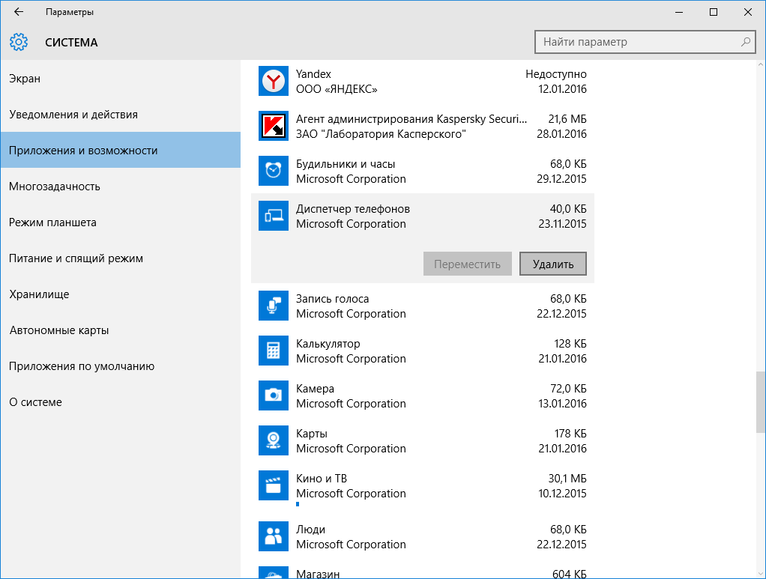Click the Yandex browser icon
The width and height of the screenshot is (766, 579).
click(273, 81)
